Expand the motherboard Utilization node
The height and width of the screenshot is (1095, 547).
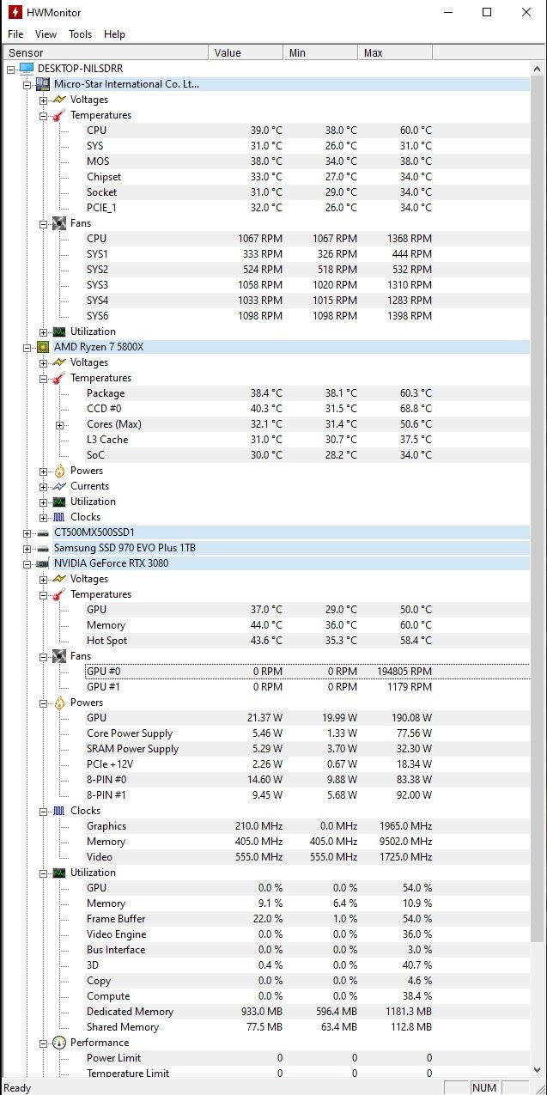coord(44,332)
